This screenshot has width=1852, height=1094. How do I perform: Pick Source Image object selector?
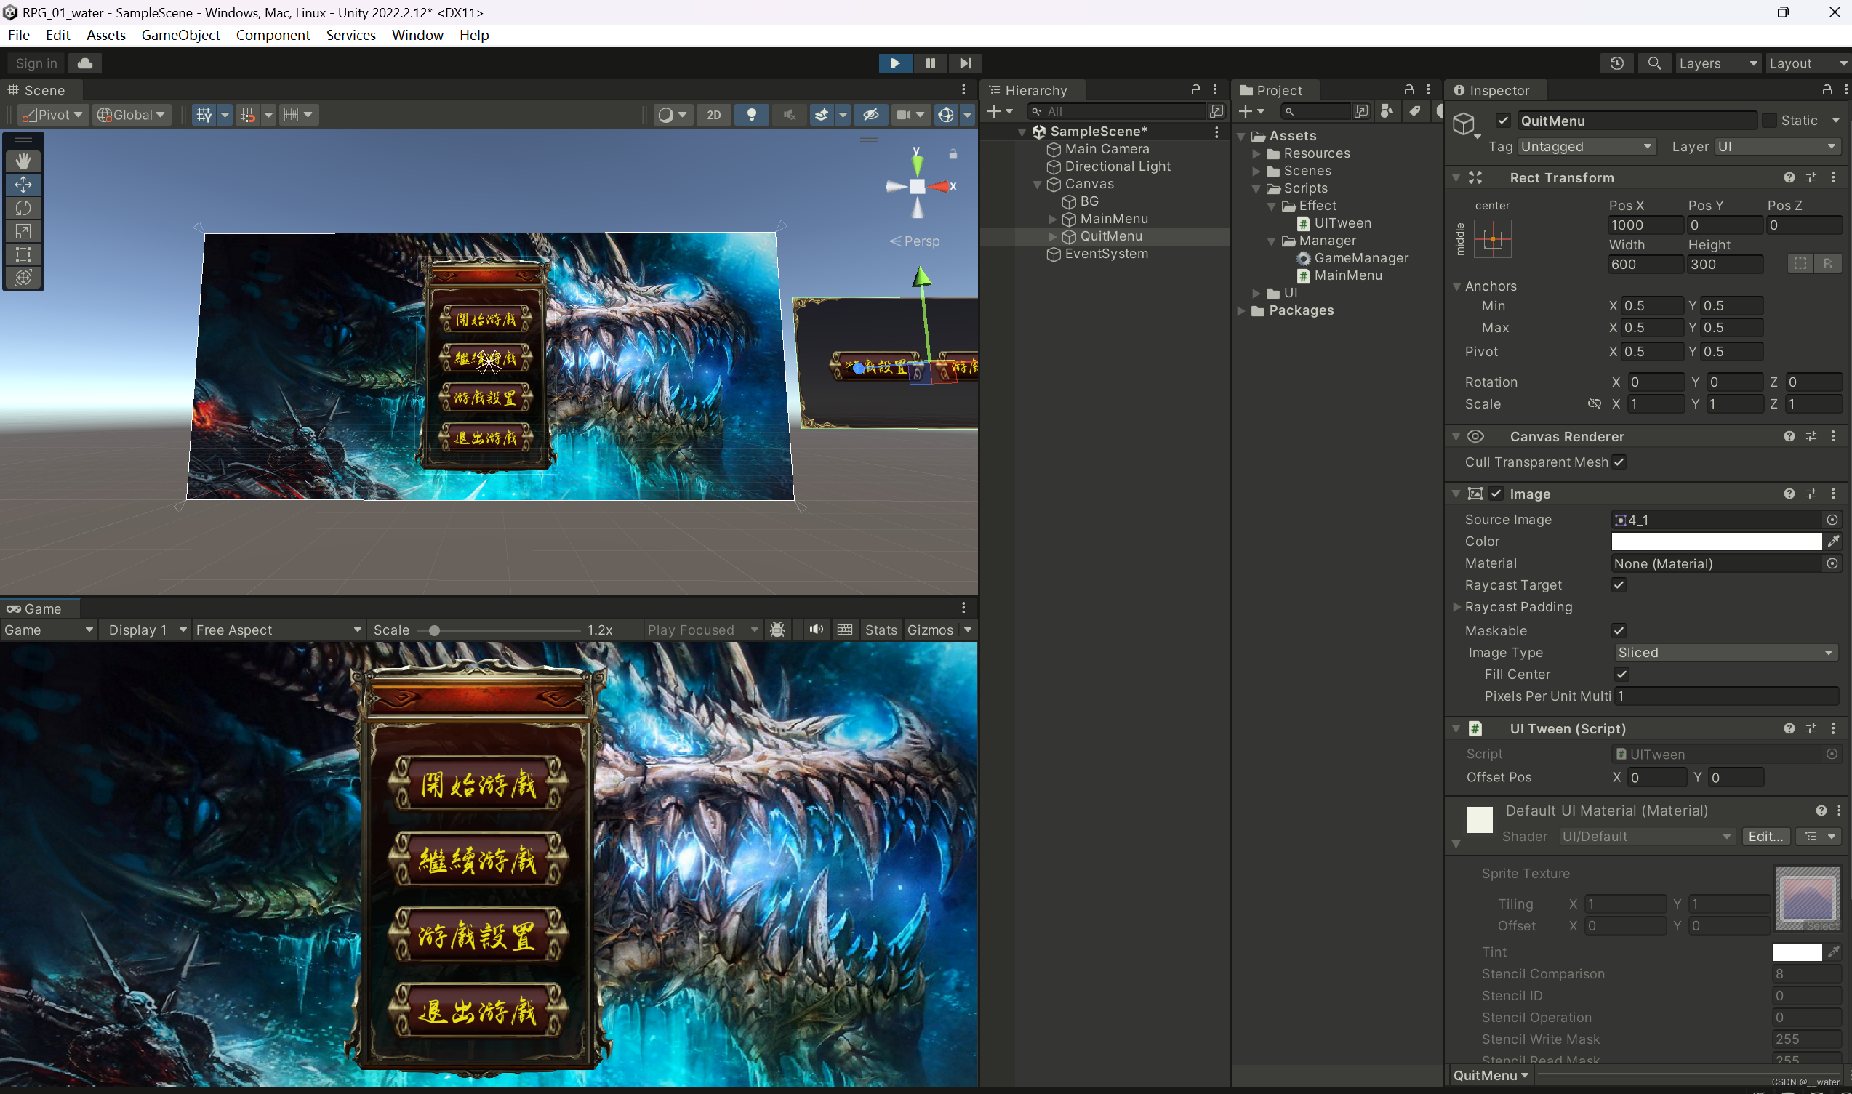(1832, 520)
